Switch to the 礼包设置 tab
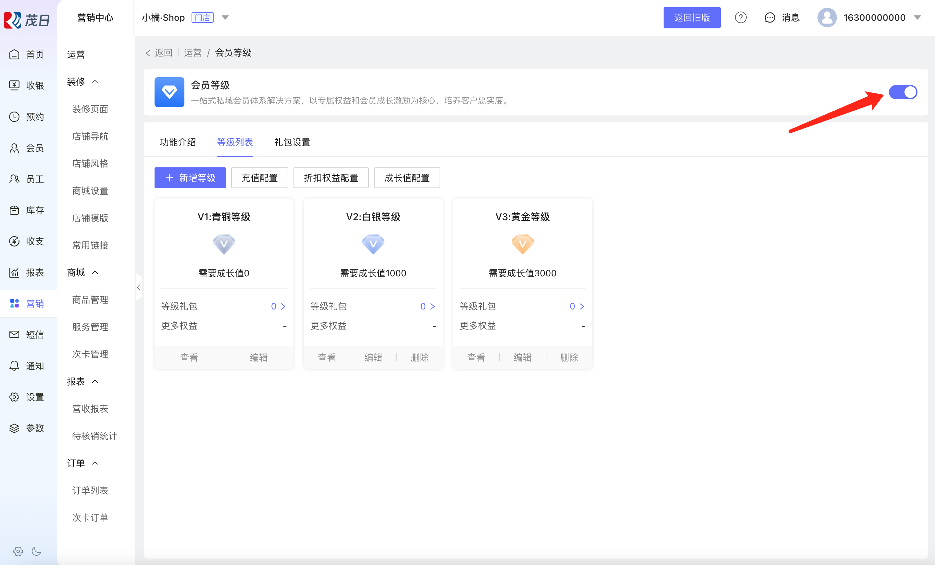The image size is (935, 565). pyautogui.click(x=292, y=142)
